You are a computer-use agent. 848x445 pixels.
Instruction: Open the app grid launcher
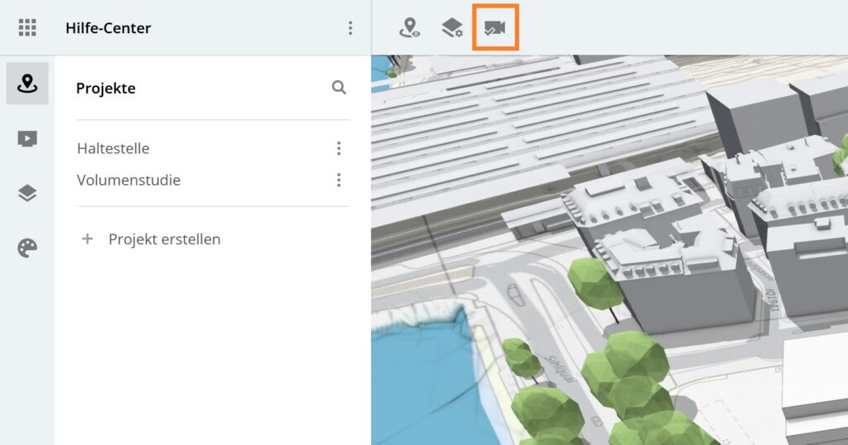coord(27,28)
